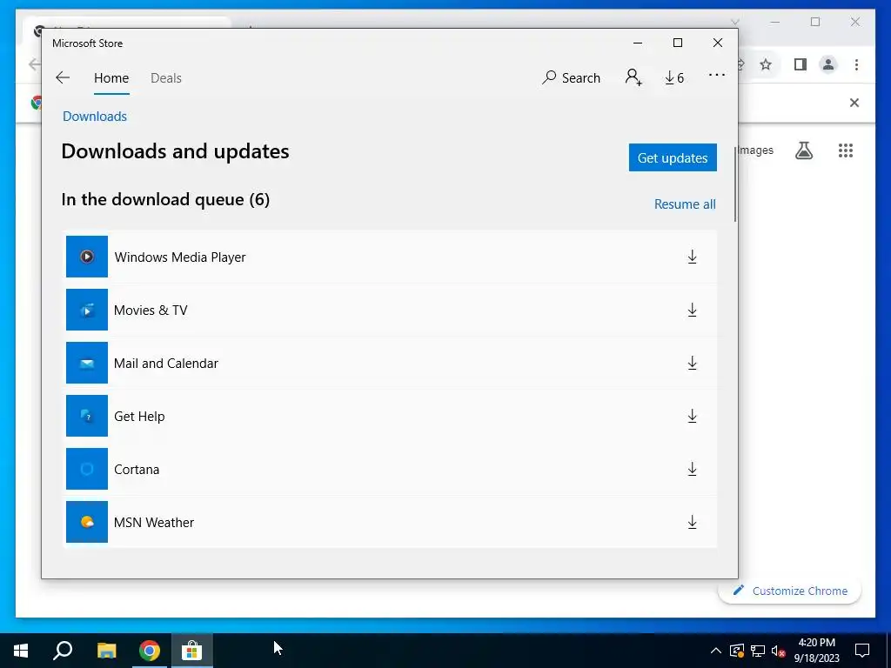The height and width of the screenshot is (668, 891).
Task: Open the Get Help app tile icon
Action: coord(87,416)
